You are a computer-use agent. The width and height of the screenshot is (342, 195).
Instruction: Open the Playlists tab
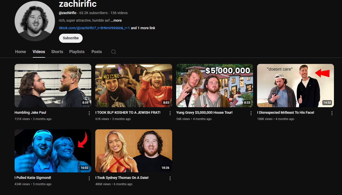pos(77,52)
